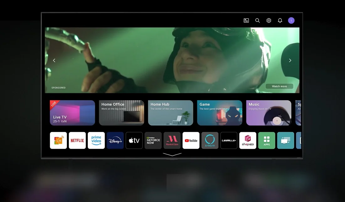Open the Music card
This screenshot has width=345, height=202.
269,113
